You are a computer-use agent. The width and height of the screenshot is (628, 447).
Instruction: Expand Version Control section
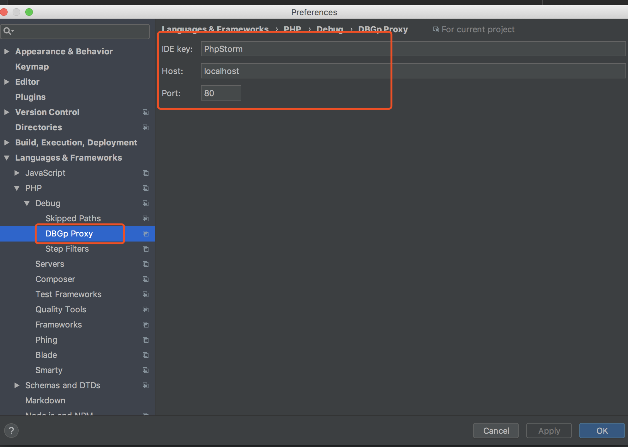pos(7,112)
